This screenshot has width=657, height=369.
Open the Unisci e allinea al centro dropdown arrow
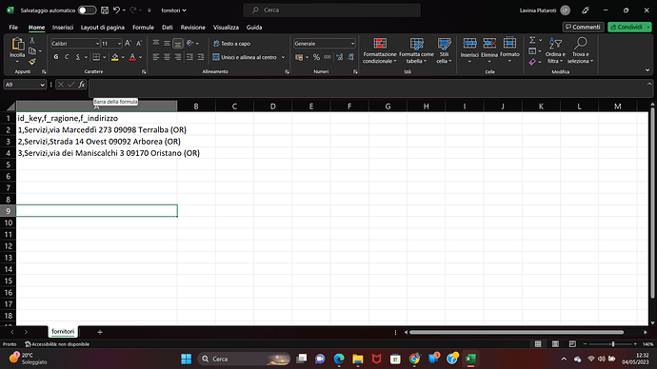(283, 57)
